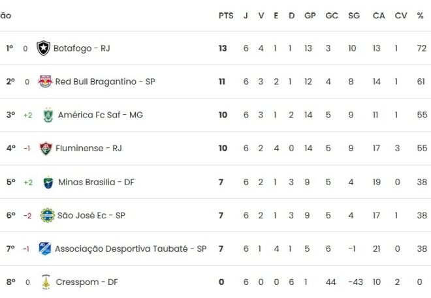This screenshot has height=298, width=431.
Task: Click the PTS column header
Action: coord(226,15)
